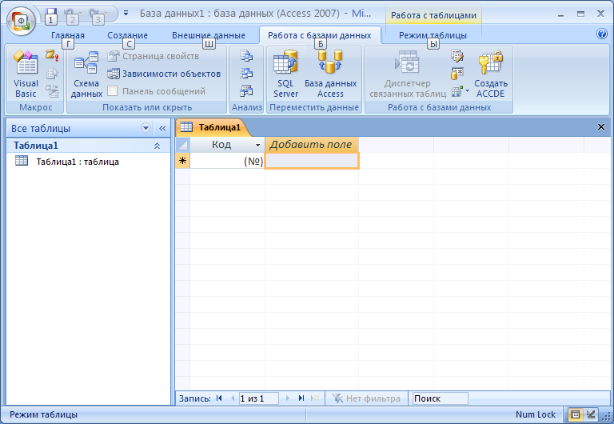
Task: Open Customize Quick Access Toolbar dropdown
Action: (126, 14)
